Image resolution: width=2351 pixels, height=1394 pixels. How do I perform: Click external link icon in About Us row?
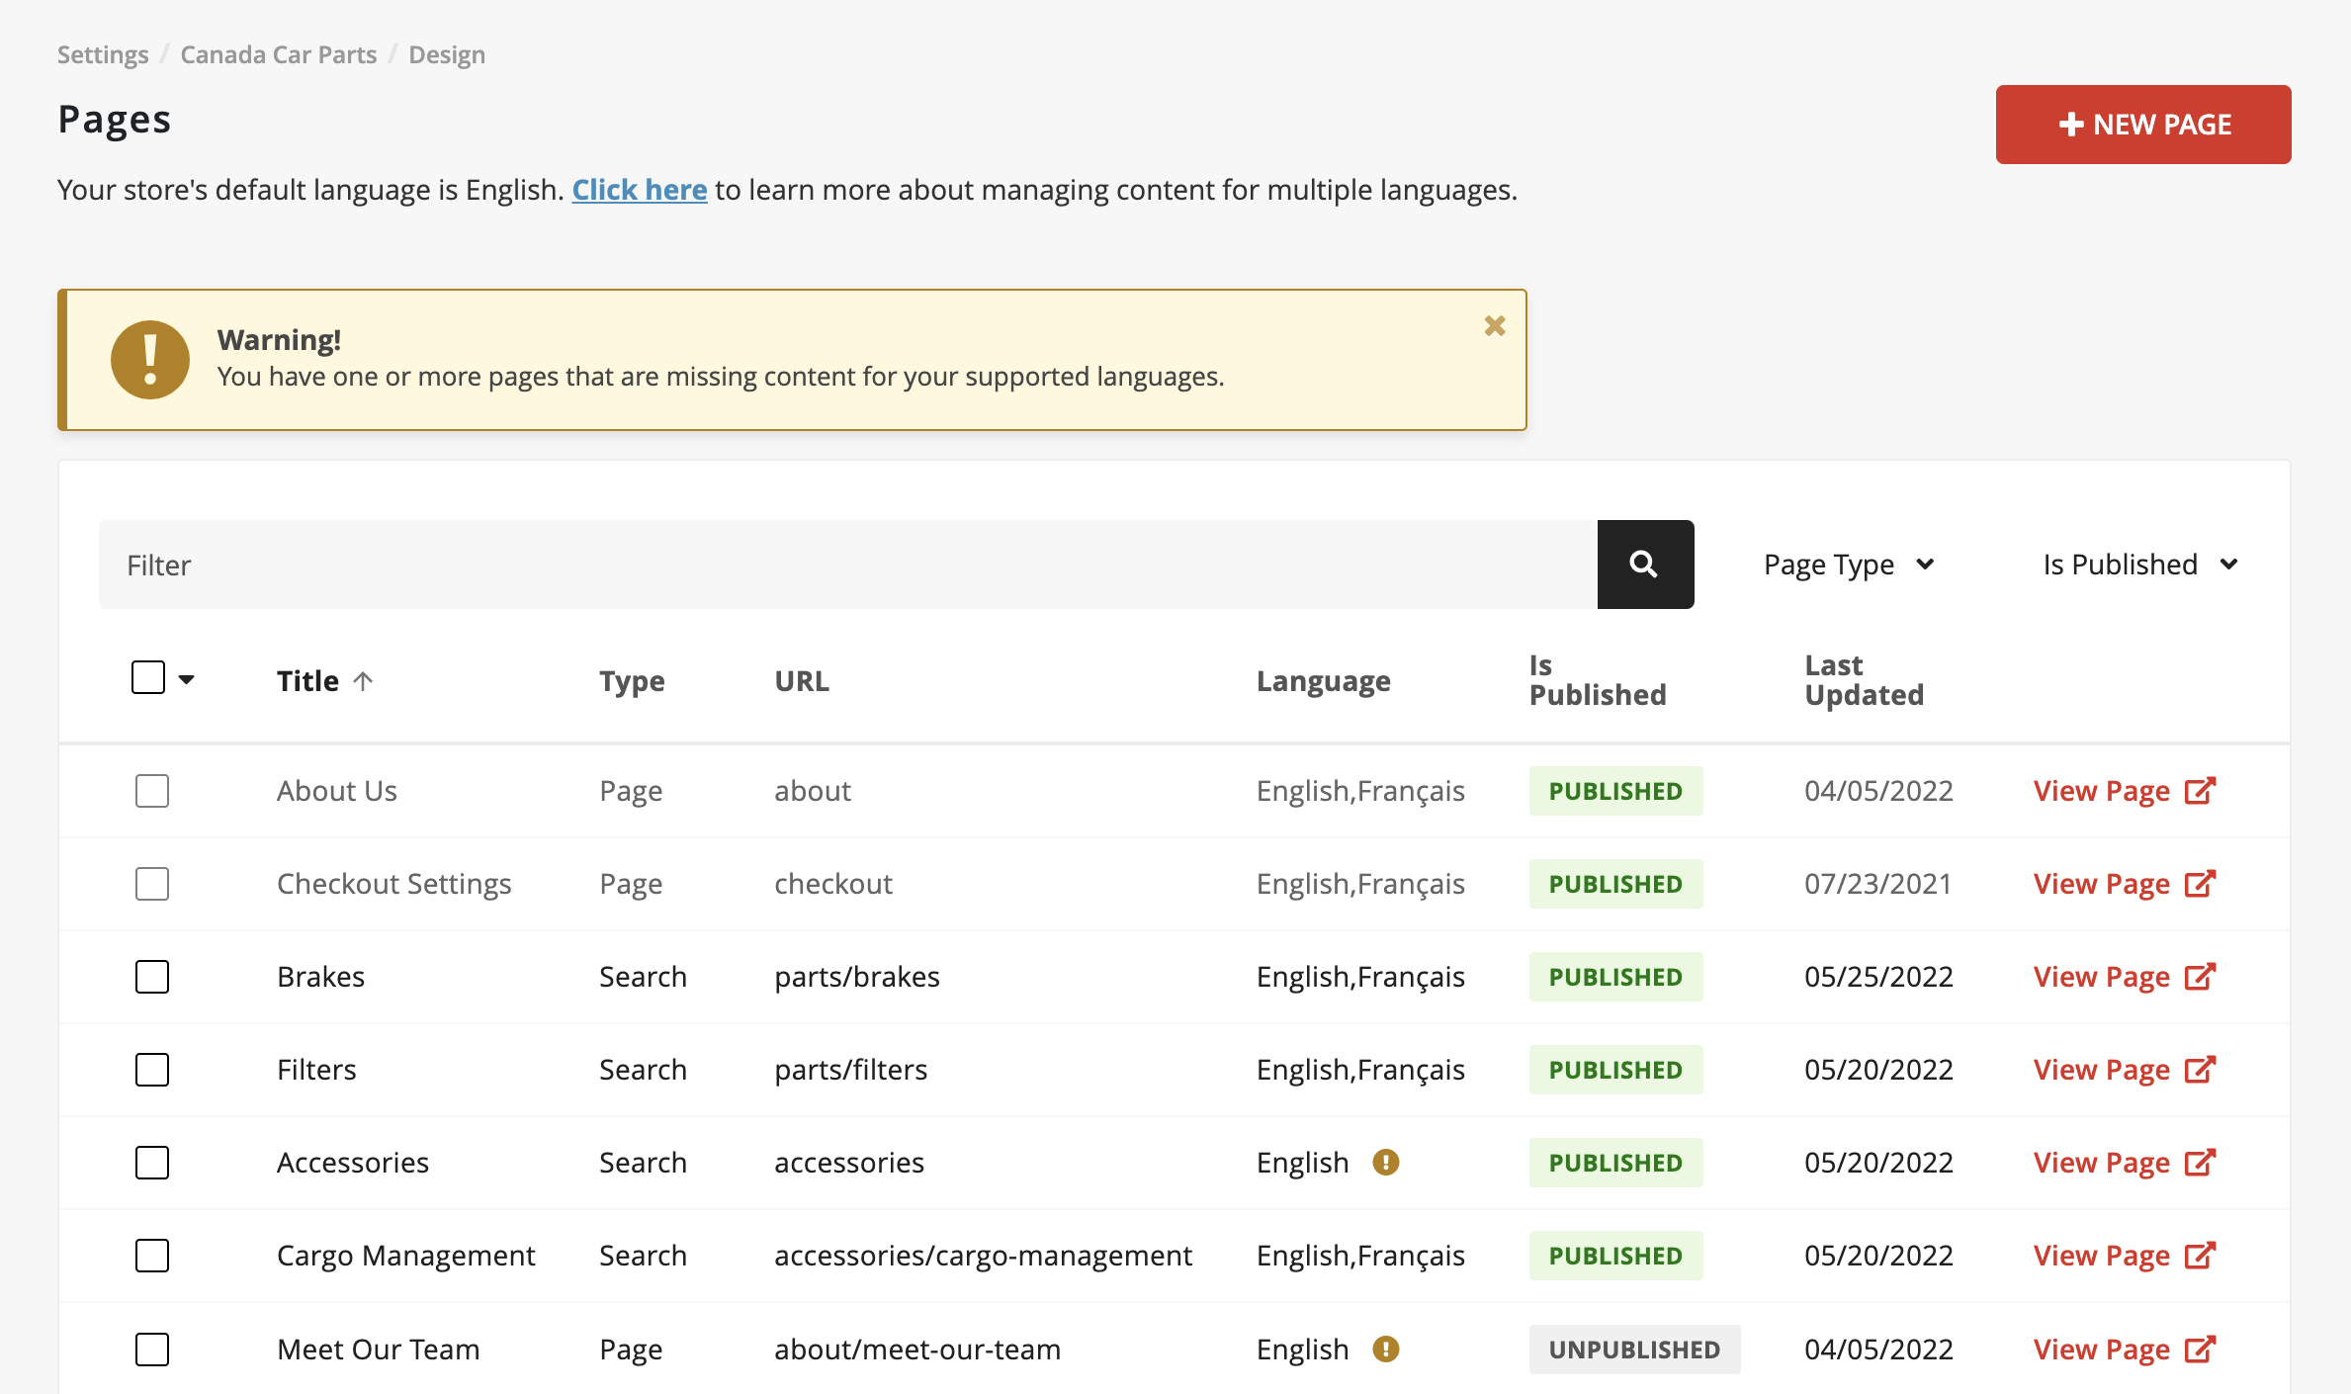click(x=2200, y=791)
